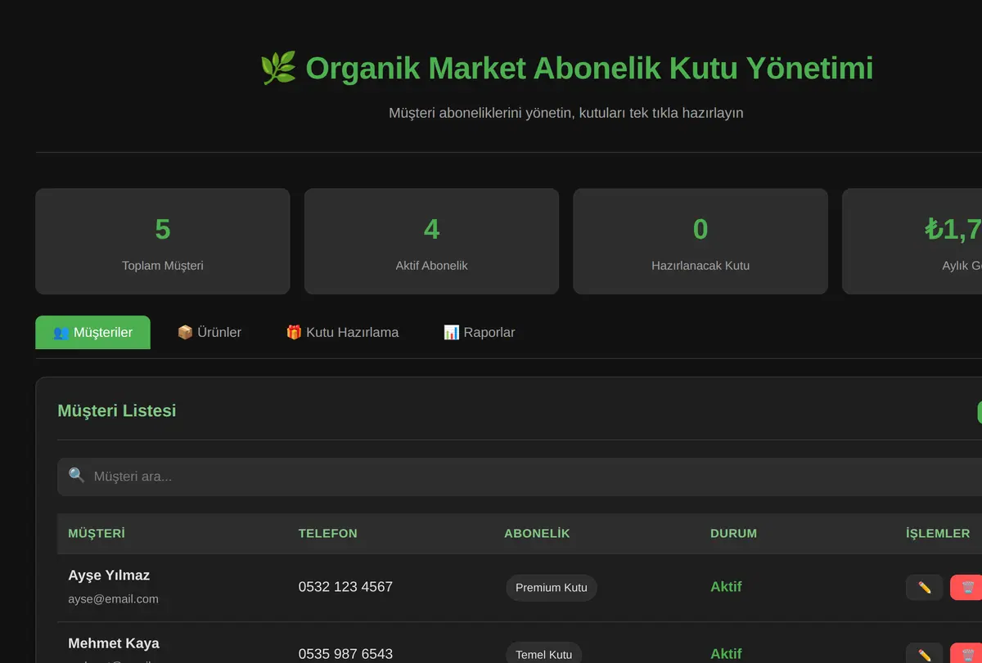Screen dimensions: 982x663
Task: Open the Kutu Hazırlama tab
Action: tap(342, 333)
